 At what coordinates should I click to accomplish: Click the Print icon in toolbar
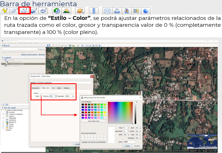[x=117, y=11]
